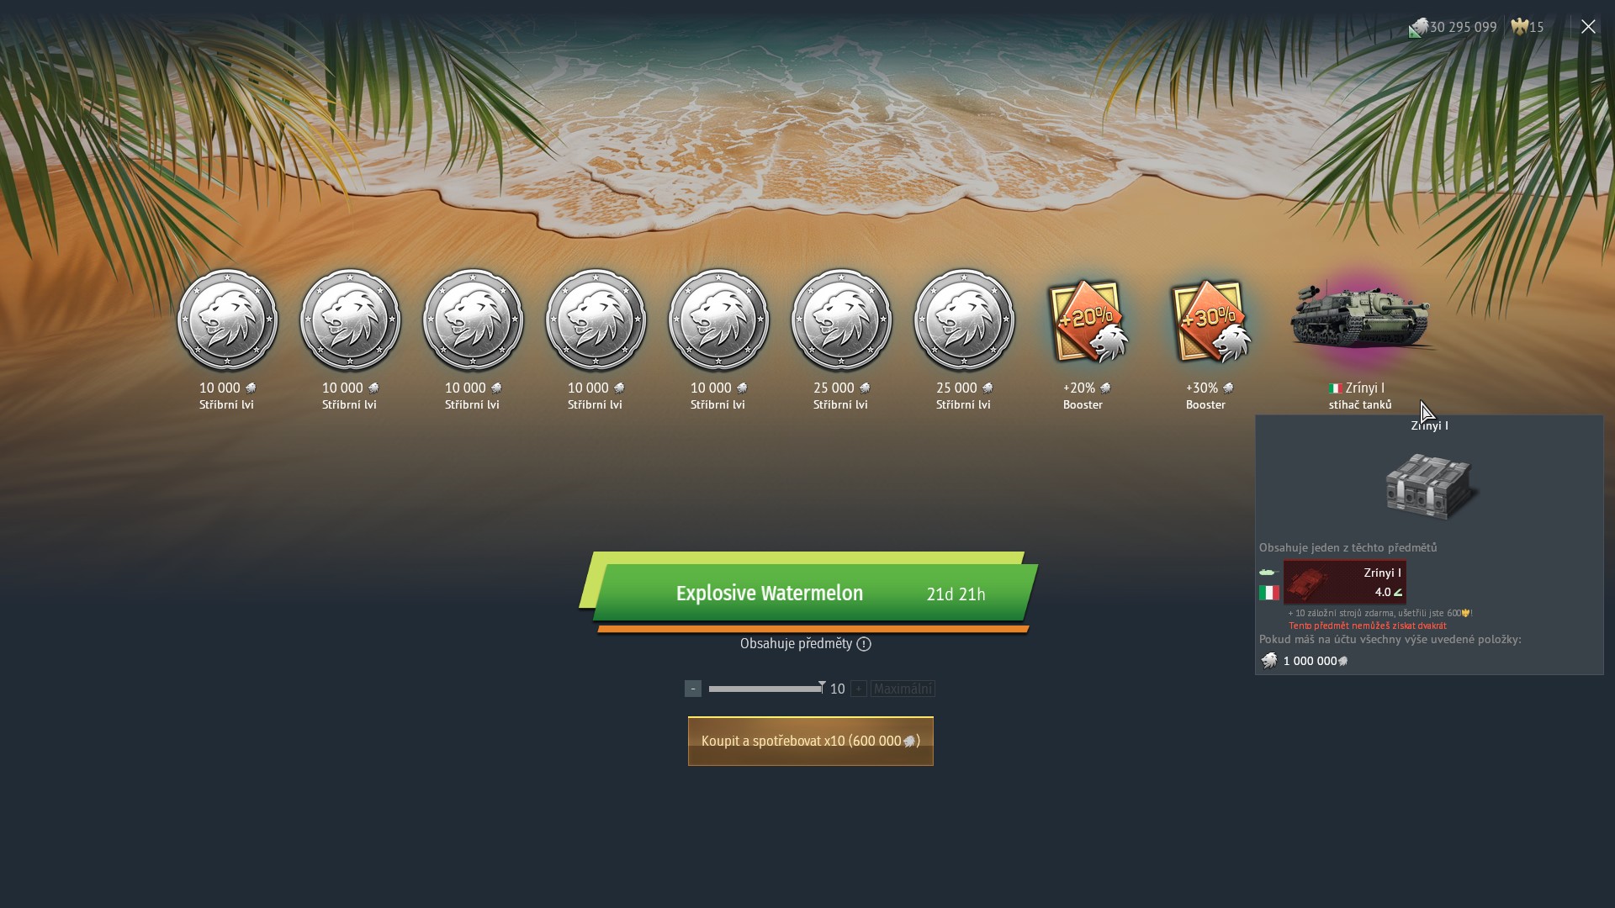
Task: Click the Obsahuje předměty link
Action: tap(796, 643)
